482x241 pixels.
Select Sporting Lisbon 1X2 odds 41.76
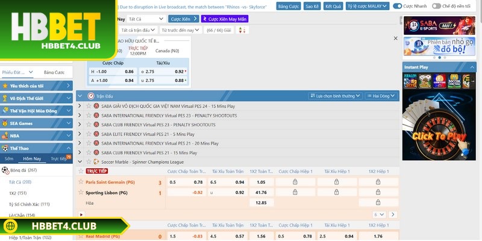pyautogui.click(x=261, y=193)
